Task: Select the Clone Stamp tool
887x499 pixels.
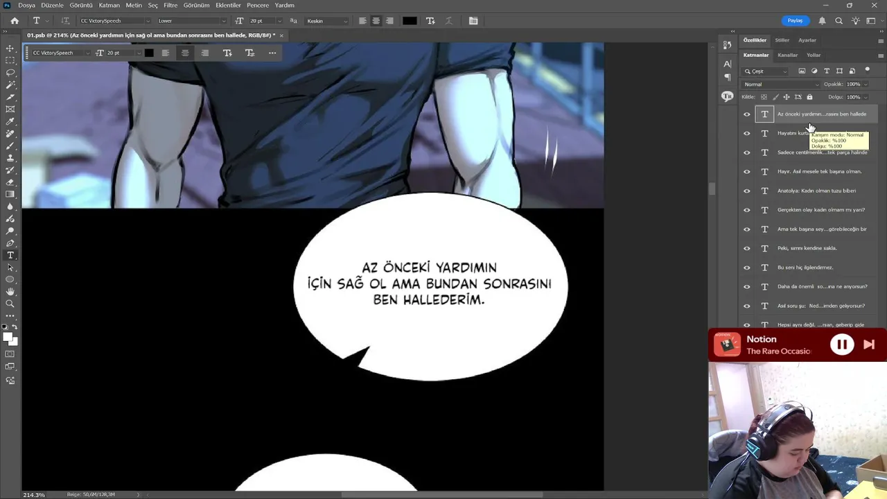Action: [10, 158]
